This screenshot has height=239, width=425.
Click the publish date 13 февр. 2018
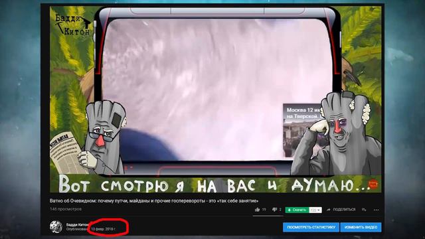coord(104,229)
